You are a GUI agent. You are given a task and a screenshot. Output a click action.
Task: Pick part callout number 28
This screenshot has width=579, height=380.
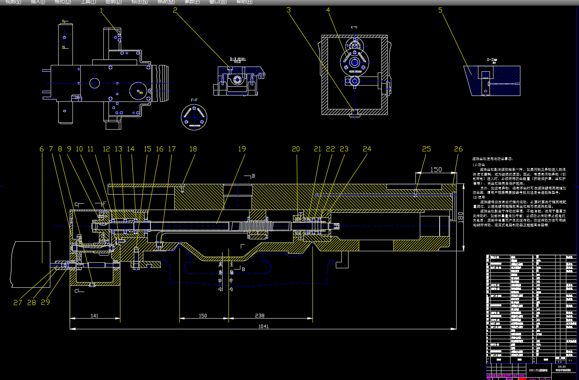[x=32, y=302]
